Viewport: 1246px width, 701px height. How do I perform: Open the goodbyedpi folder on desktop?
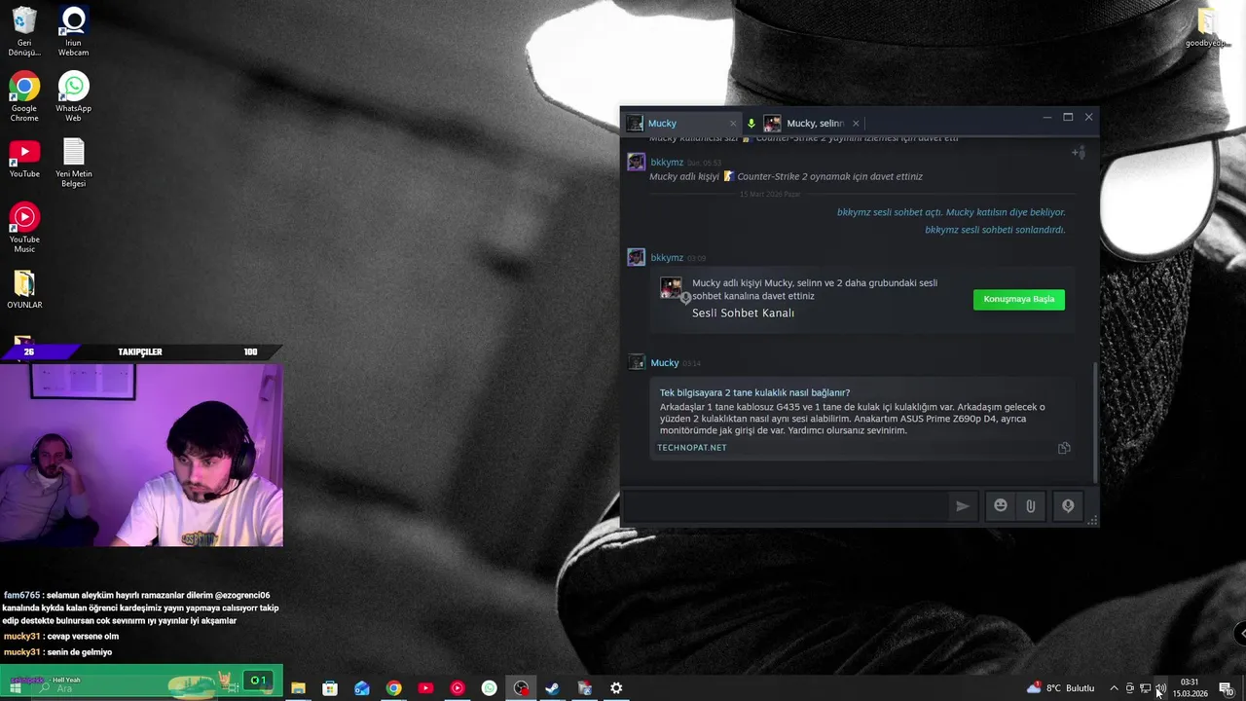pyautogui.click(x=1208, y=27)
